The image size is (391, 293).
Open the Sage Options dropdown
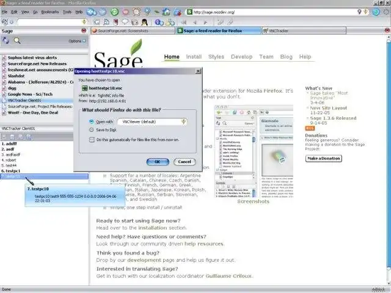tap(77, 41)
